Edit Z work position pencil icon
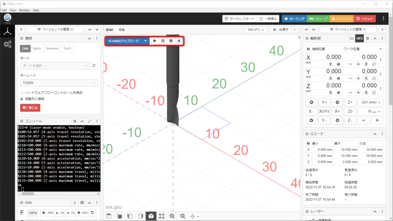 point(374,93)
